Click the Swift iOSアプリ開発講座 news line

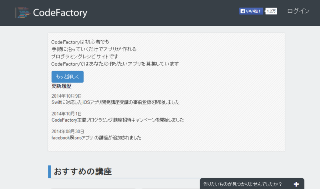pos(116,102)
